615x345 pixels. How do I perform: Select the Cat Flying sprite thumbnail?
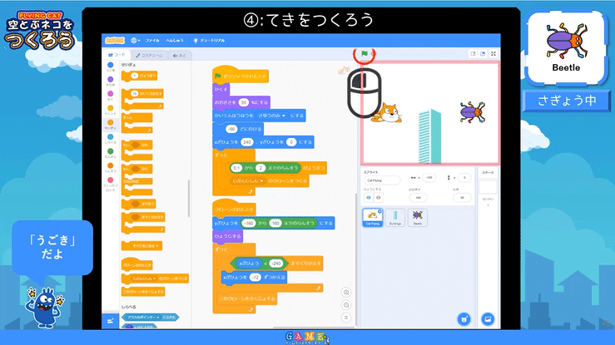click(372, 217)
